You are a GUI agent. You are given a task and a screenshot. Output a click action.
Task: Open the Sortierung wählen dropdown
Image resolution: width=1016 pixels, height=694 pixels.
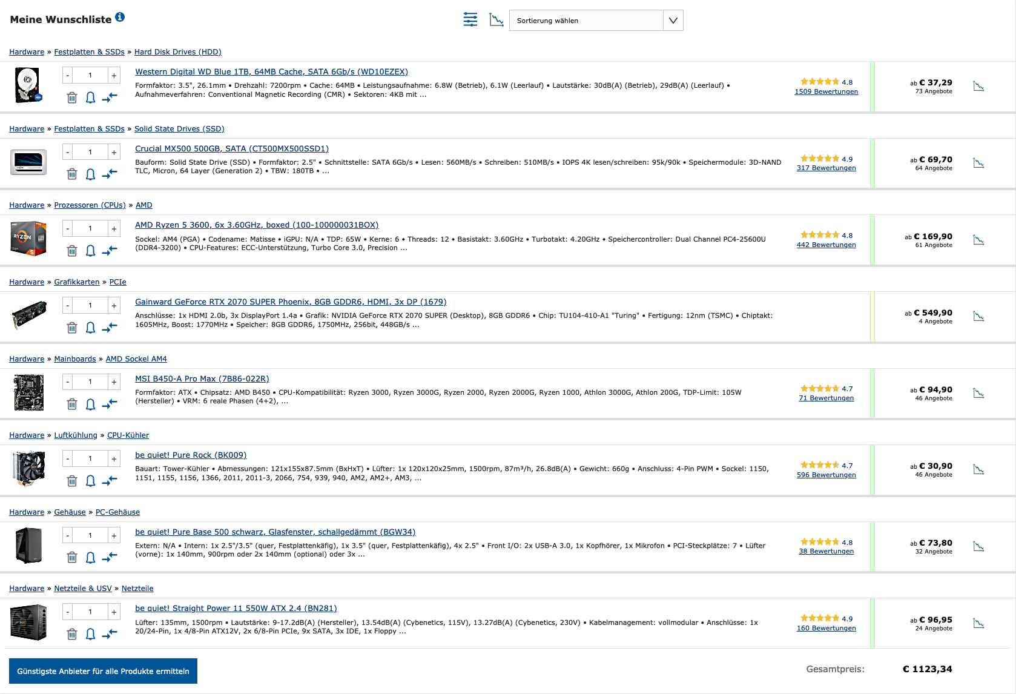tap(596, 20)
